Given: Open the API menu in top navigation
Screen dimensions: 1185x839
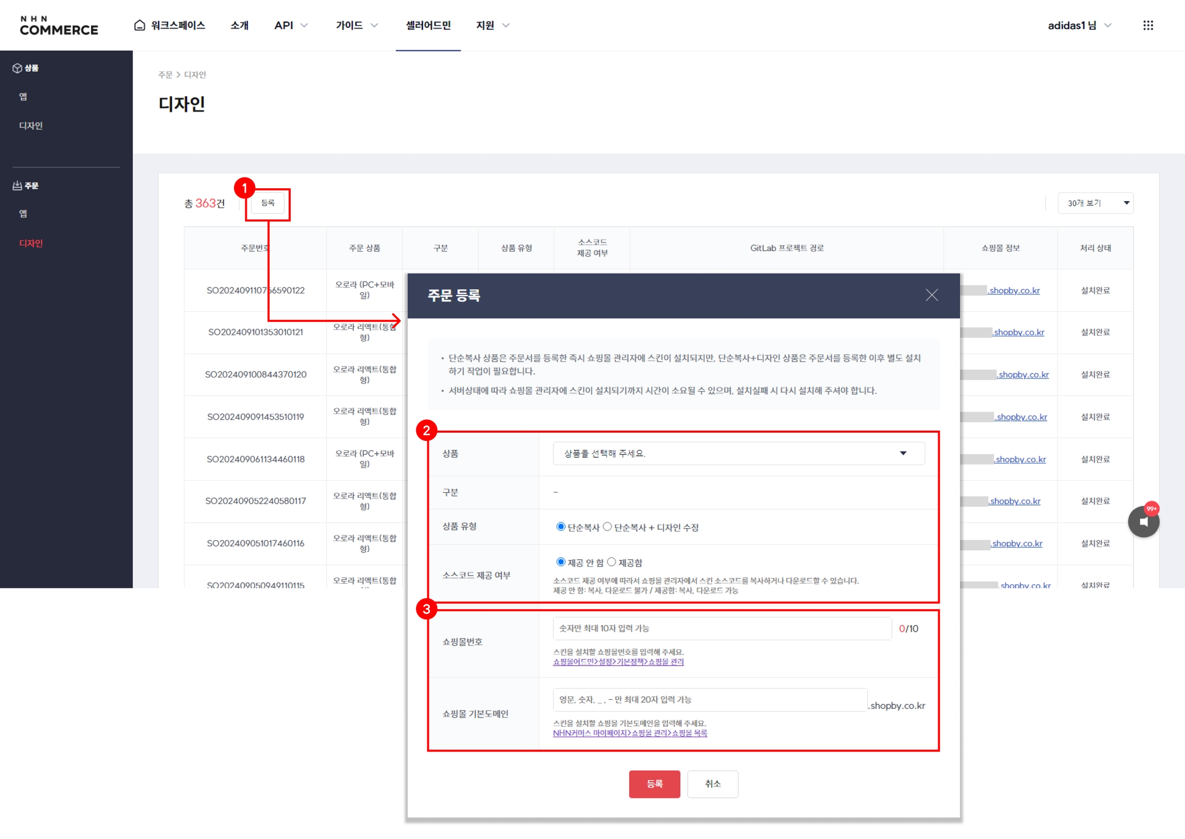Looking at the screenshot, I should point(290,25).
